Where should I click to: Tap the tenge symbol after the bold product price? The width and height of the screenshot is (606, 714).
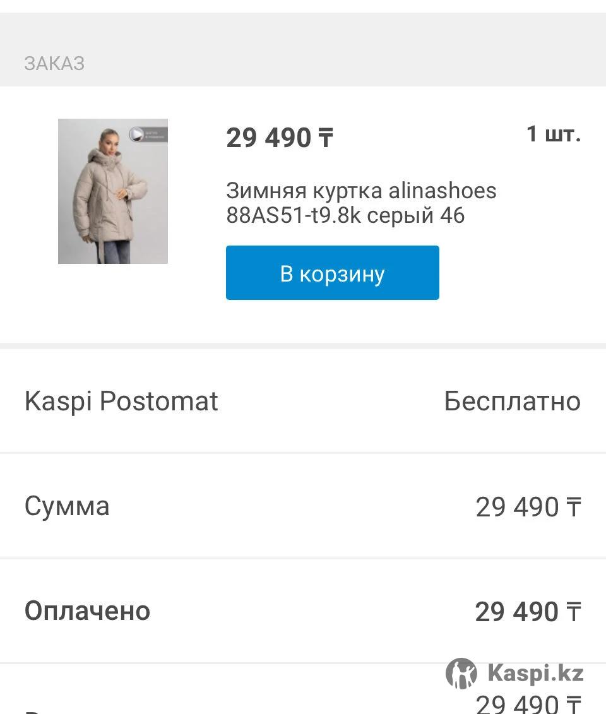(x=326, y=138)
